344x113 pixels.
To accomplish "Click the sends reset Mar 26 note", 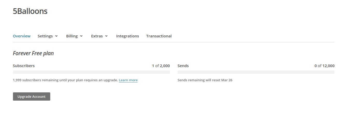I will pos(205,80).
